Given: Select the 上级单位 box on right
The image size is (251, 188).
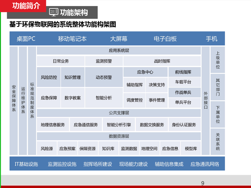Looking at the screenshot, I should click(218, 60).
